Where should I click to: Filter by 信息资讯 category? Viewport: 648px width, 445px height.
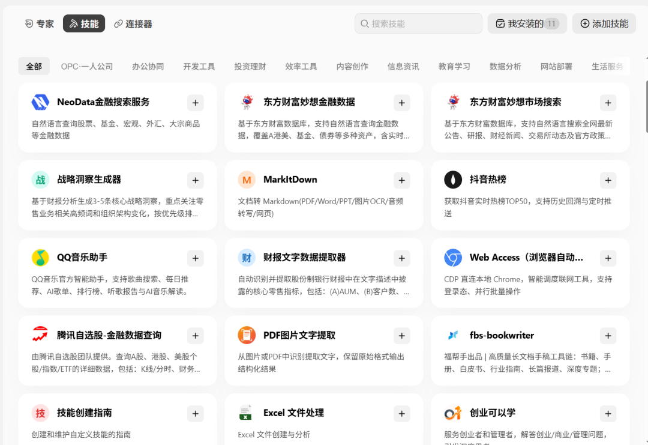[x=403, y=66]
